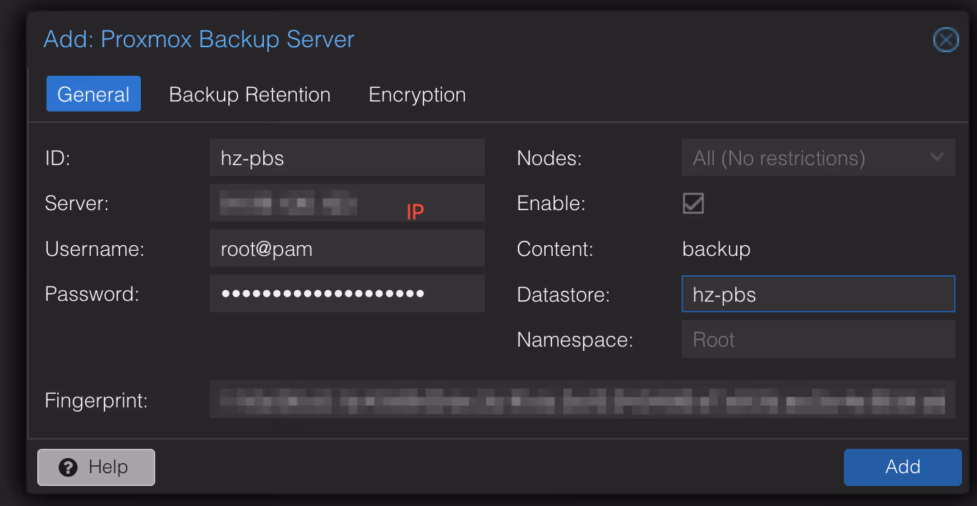The width and height of the screenshot is (977, 506).
Task: Click the chevron on the Nodes selector
Action: (937, 157)
